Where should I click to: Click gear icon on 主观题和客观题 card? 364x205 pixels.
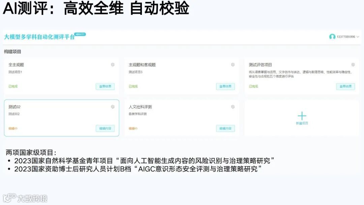coord(233,64)
